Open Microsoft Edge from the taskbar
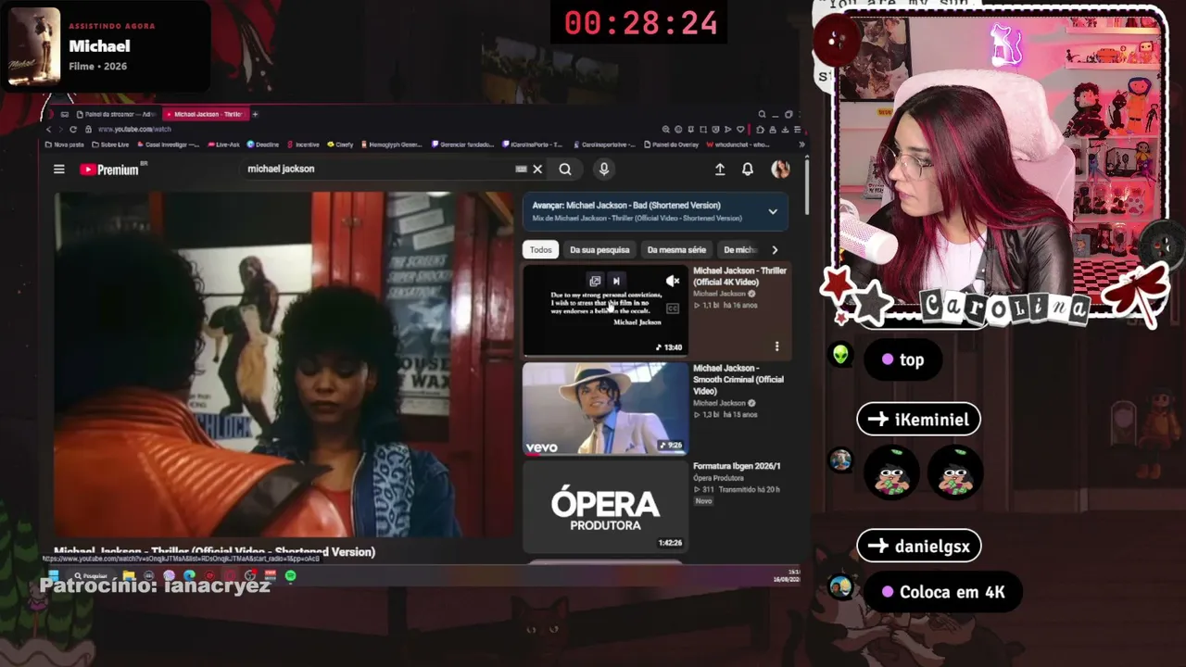Image resolution: width=1186 pixels, height=667 pixels. (x=190, y=576)
